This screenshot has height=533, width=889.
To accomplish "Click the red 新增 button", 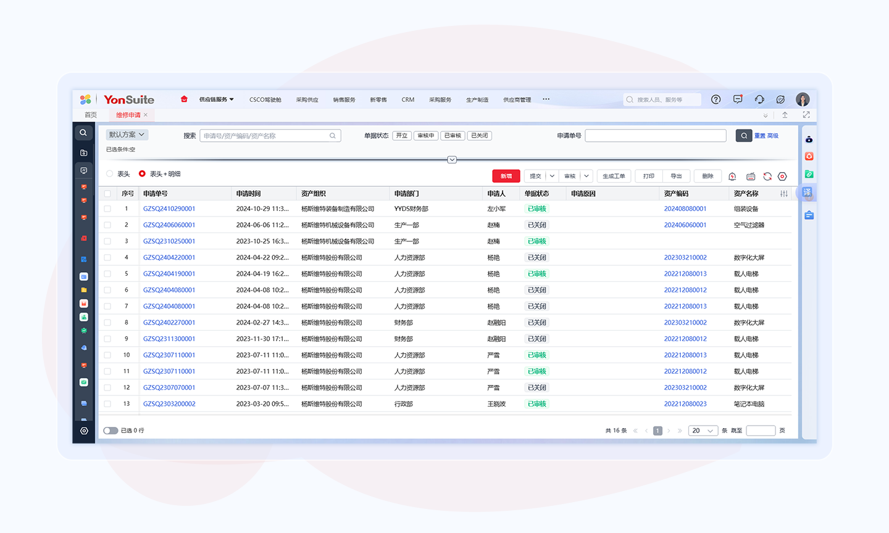I will 506,176.
